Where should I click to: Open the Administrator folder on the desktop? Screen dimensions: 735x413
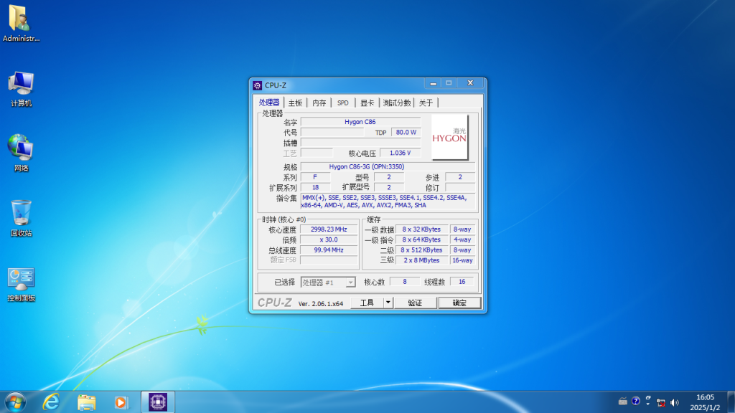pos(21,18)
